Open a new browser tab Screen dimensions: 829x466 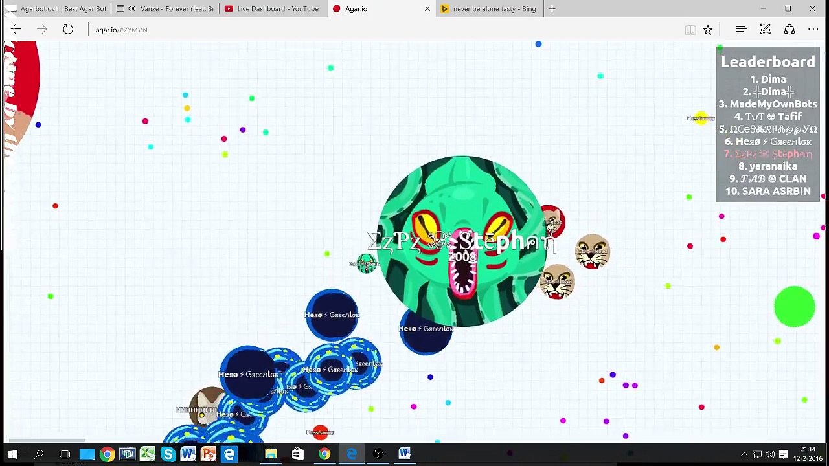(552, 9)
